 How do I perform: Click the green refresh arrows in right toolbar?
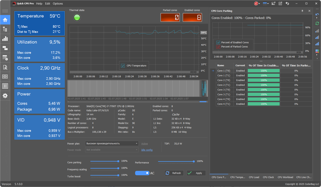(x=317, y=24)
